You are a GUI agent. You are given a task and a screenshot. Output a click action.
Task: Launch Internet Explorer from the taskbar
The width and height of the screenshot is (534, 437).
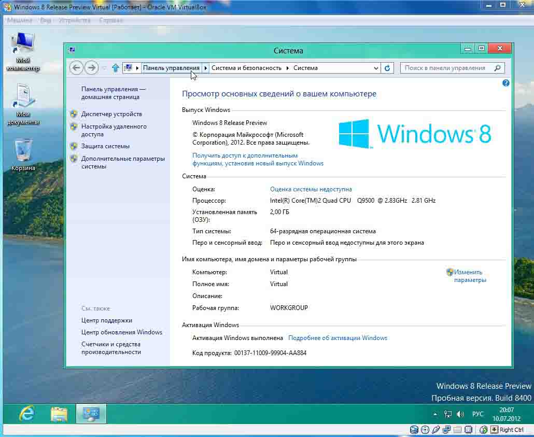click(26, 414)
